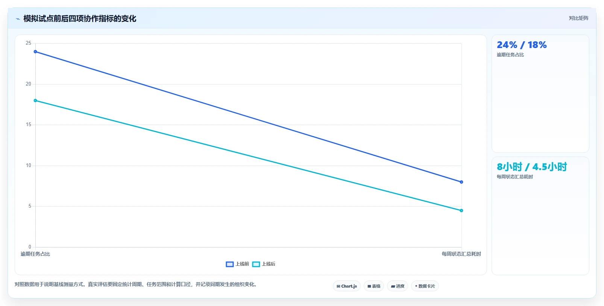Screen dimensions: 604x306
Task: Click the 上线后 cyan legend color box
Action: point(256,264)
